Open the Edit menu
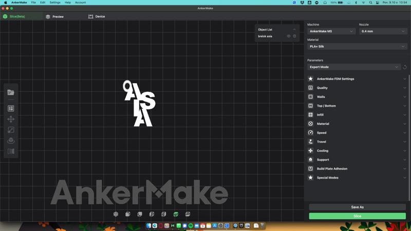This screenshot has height=231, width=411. (x=43, y=3)
